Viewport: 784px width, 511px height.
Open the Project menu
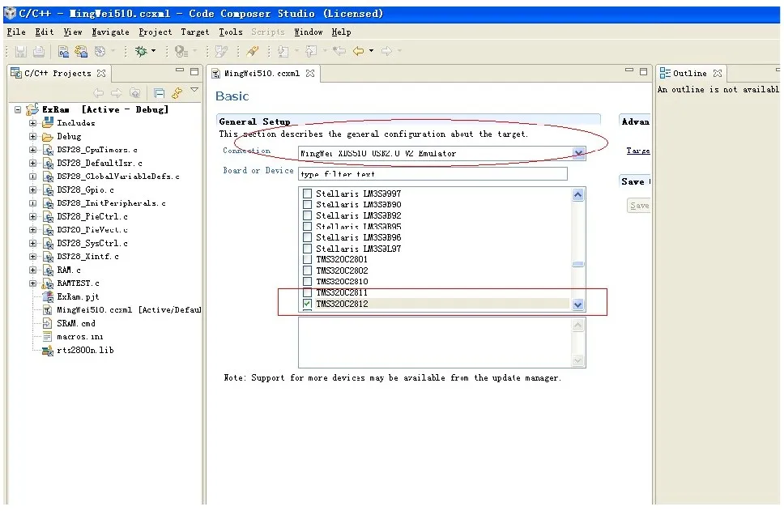[155, 32]
